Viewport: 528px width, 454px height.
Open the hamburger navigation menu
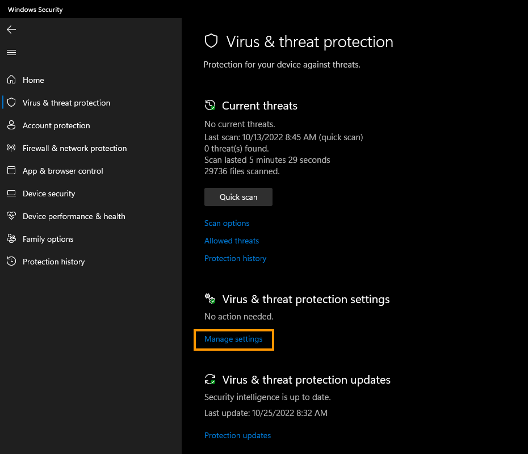point(11,53)
